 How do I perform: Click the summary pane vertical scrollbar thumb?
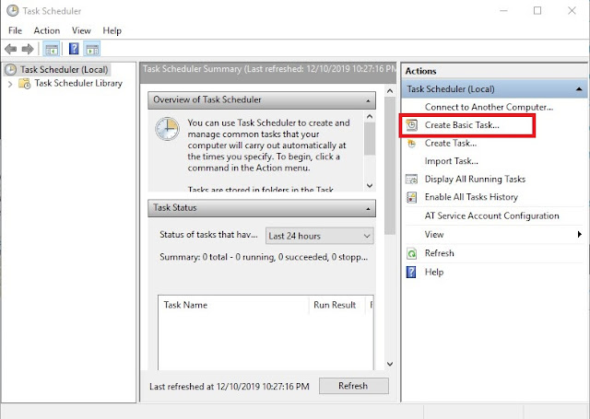[x=390, y=166]
